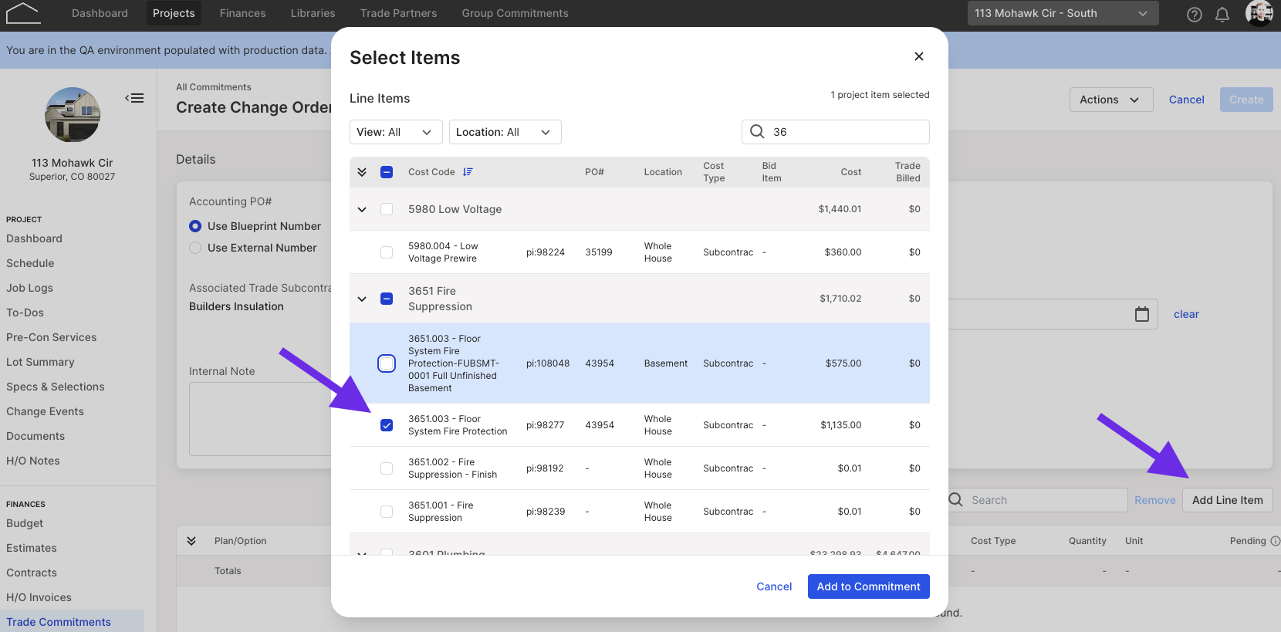This screenshot has height=632, width=1281.
Task: Check the 5980.004 Low Voltage Prewire checkbox
Action: [387, 252]
